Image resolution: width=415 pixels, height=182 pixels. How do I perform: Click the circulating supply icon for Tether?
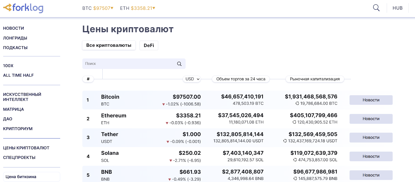point(285,141)
